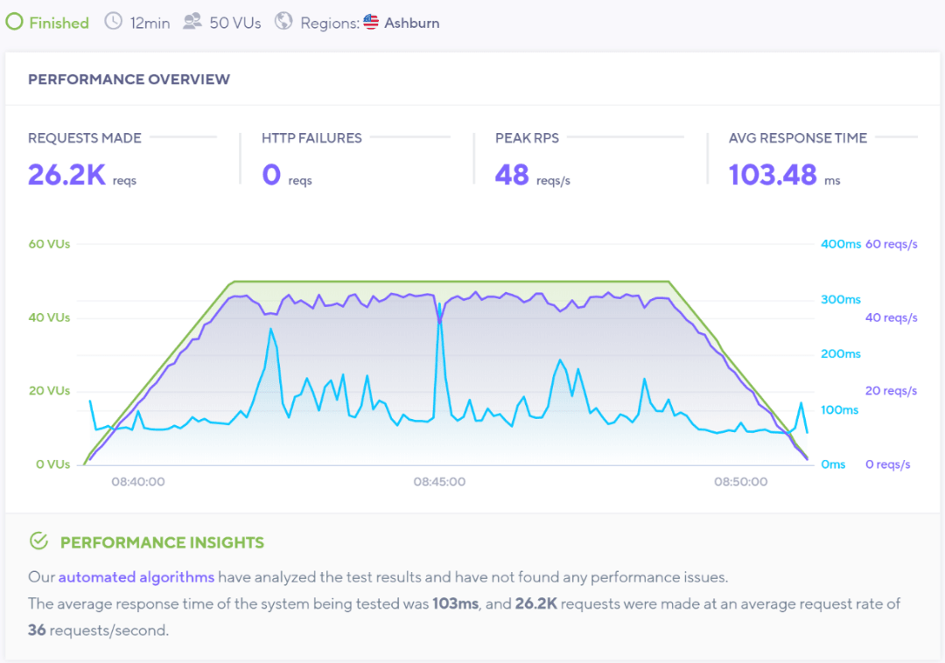This screenshot has width=945, height=663.
Task: Click the clock icon beside 12min
Action: 114,22
